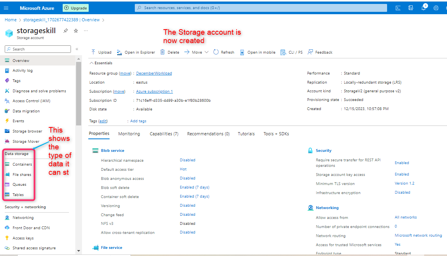
Task: Open DecemberWorkload resource group link
Action: coord(154,73)
